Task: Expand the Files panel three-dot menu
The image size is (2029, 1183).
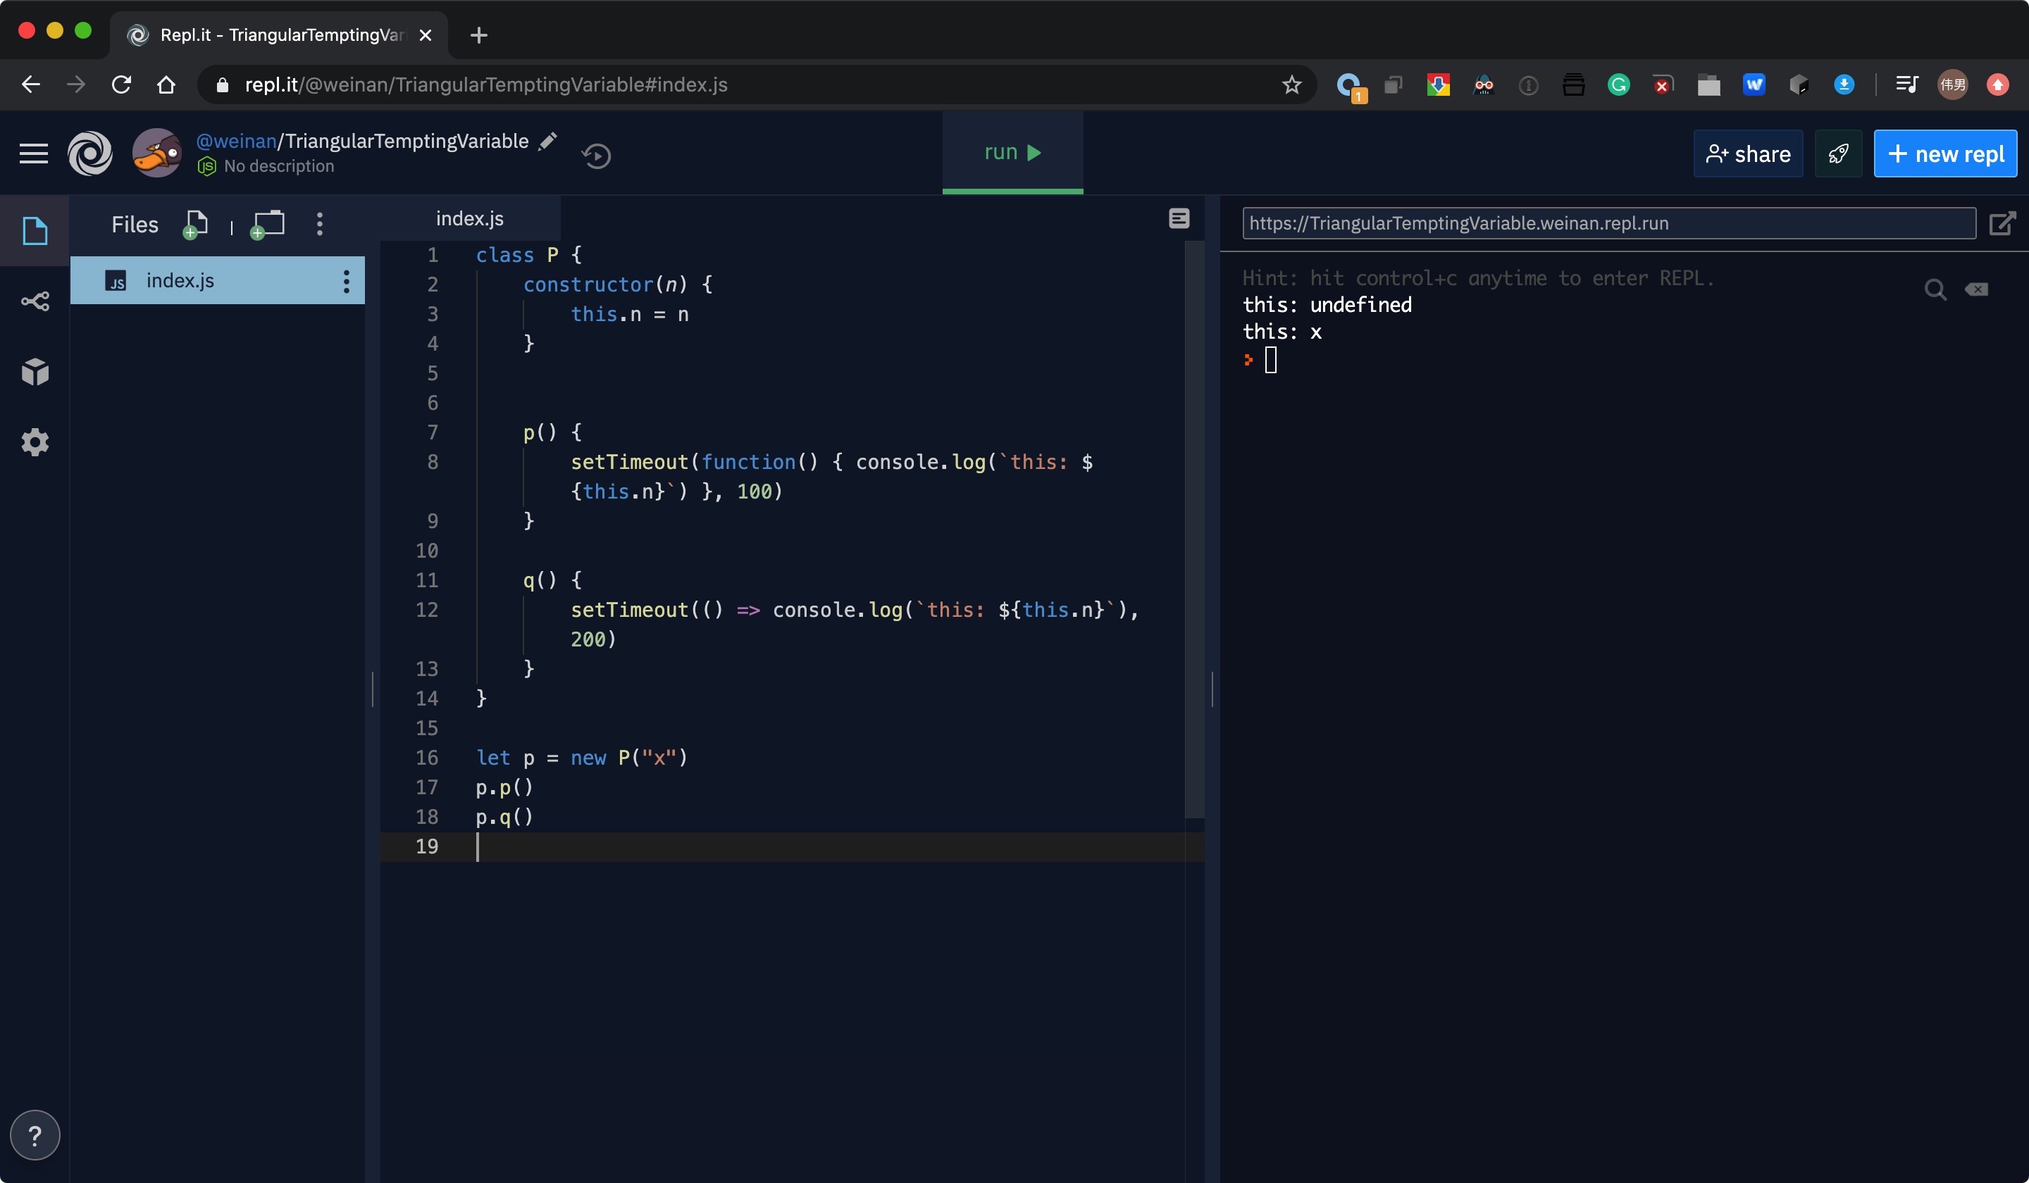Action: click(320, 224)
